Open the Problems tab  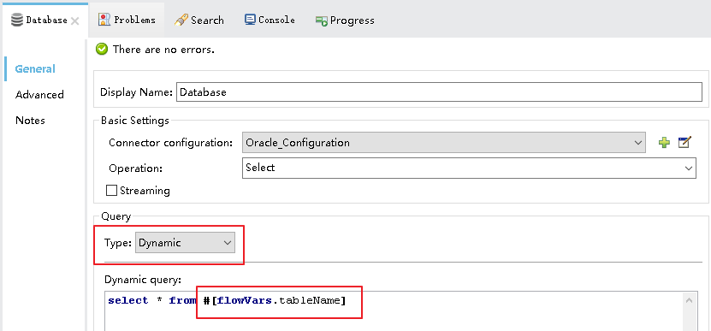(127, 20)
